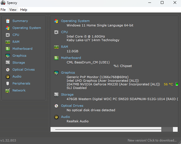The width and height of the screenshot is (181, 144).
Task: Click 'Realtek Audio' text
Action: [x=77, y=121]
